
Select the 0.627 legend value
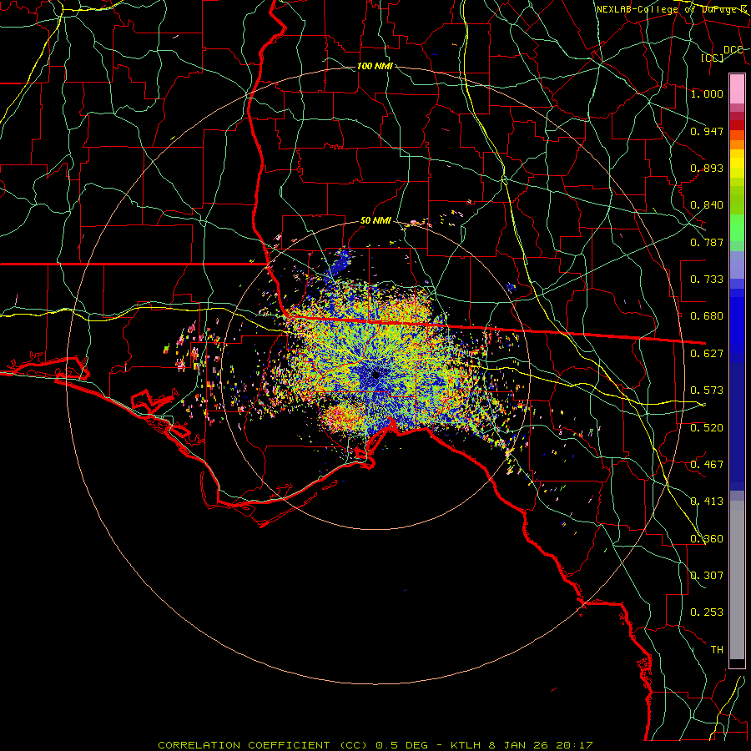tap(707, 354)
